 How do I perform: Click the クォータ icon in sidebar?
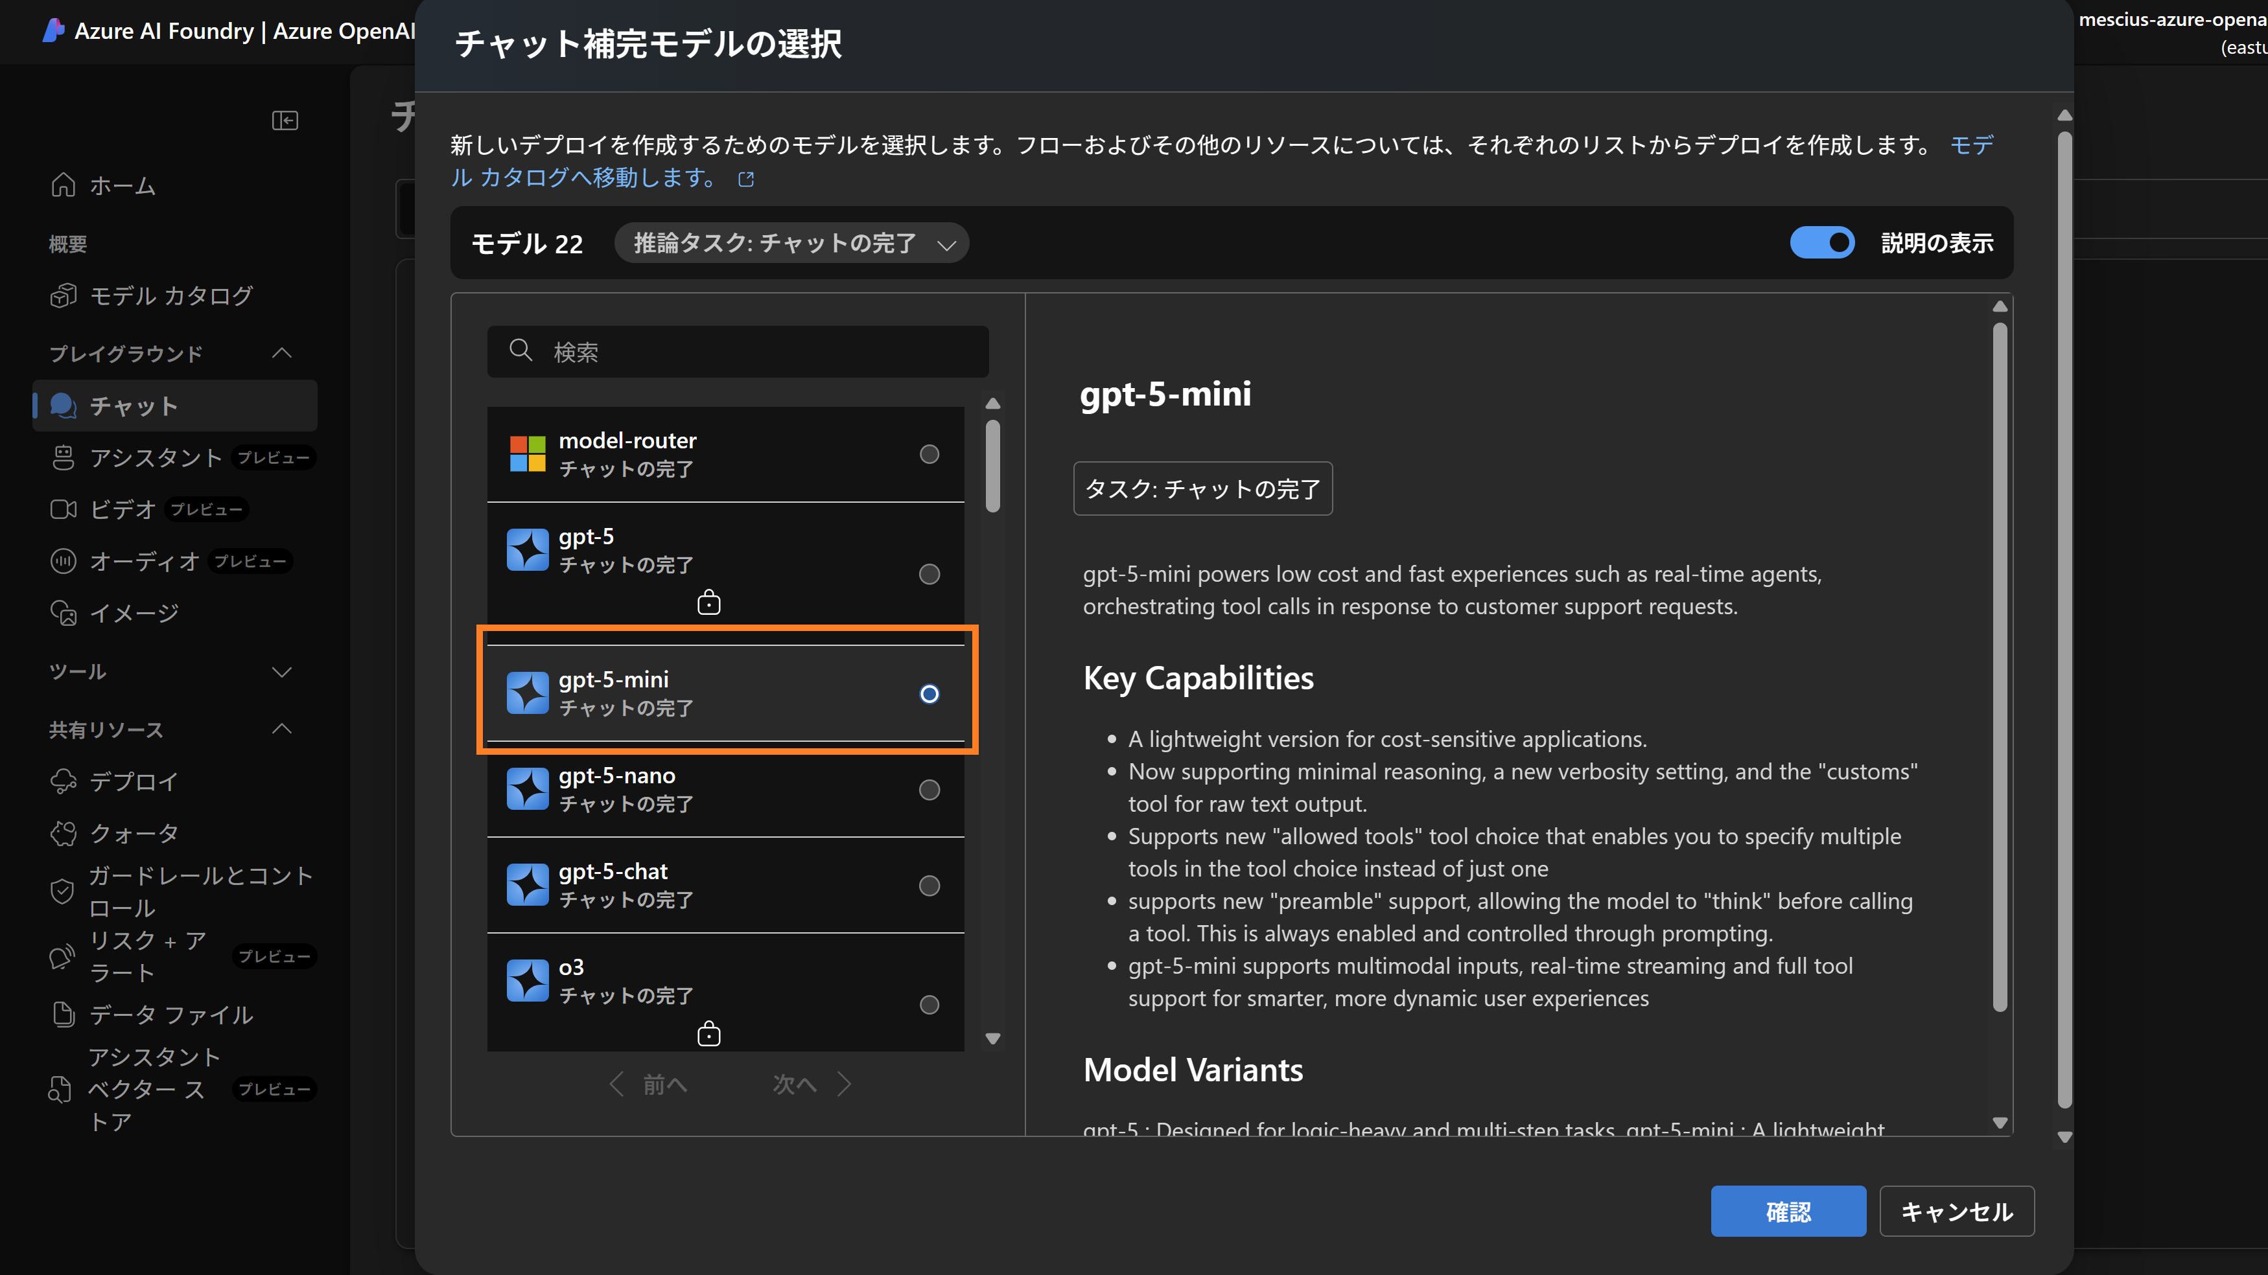[64, 833]
